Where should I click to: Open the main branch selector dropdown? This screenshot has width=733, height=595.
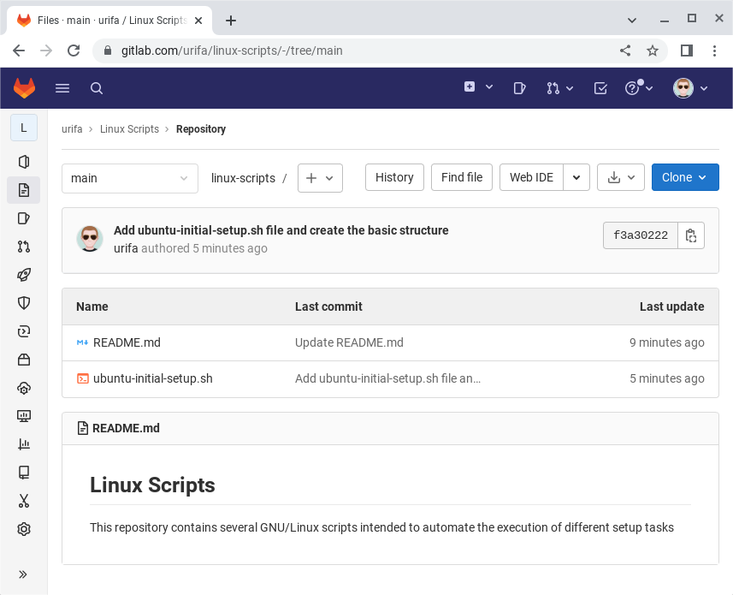point(130,178)
